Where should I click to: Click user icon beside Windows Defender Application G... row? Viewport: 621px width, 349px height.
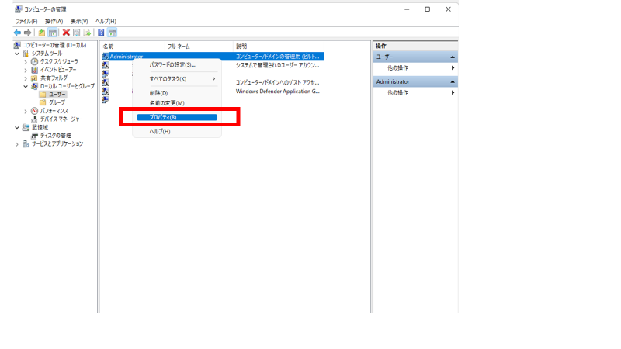tap(106, 92)
